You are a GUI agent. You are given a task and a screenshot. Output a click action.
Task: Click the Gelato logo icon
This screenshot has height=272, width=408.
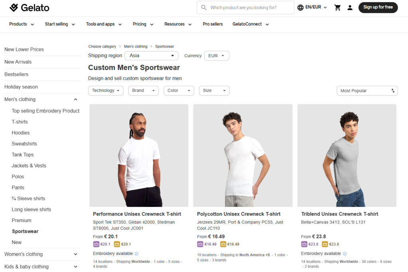click(14, 8)
